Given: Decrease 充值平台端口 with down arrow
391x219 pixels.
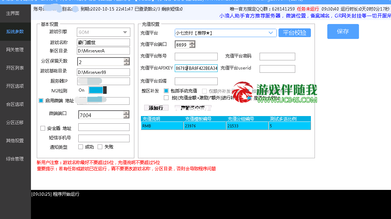Looking at the screenshot, I should pyautogui.click(x=192, y=46).
